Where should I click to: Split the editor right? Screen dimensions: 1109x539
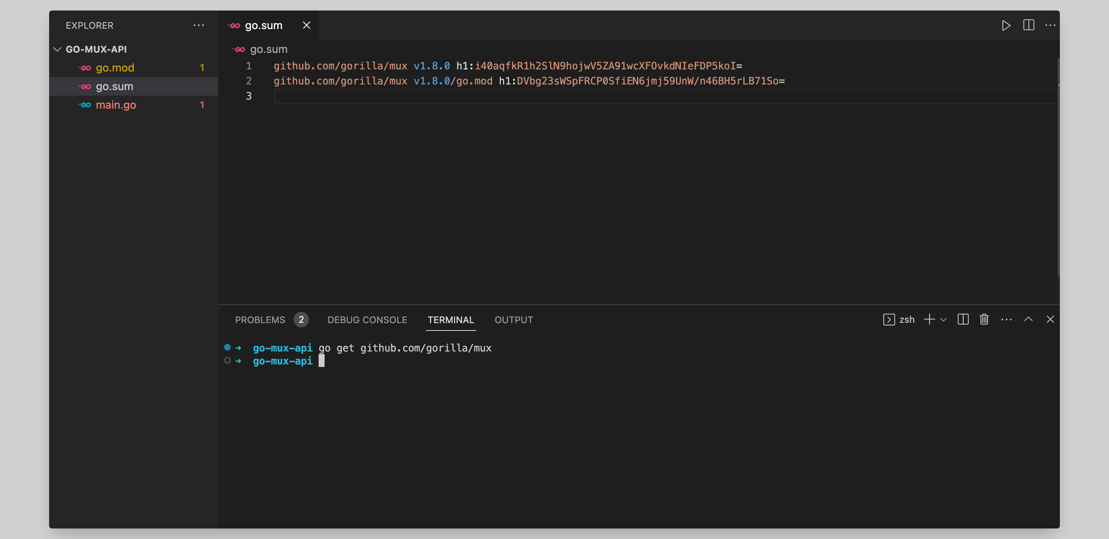coord(1029,25)
